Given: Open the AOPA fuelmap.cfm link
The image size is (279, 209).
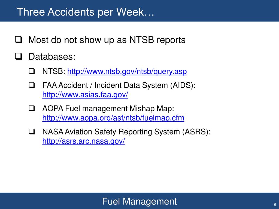Looking at the screenshot, I should tap(113, 118).
